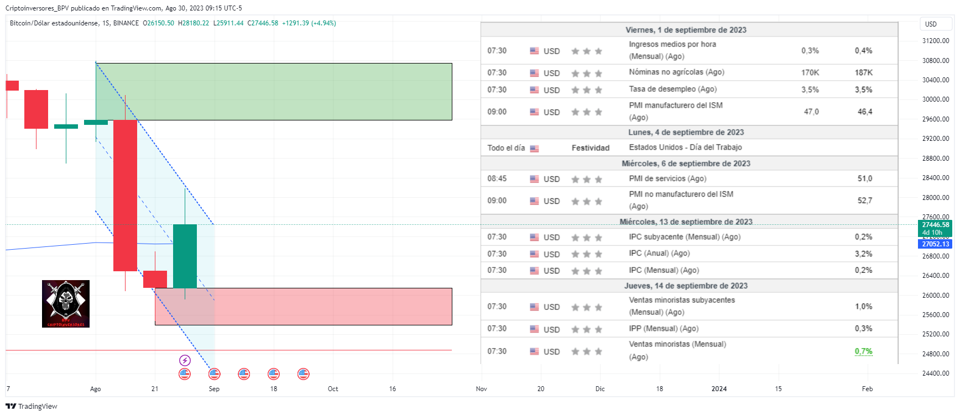Click the 09:00 time in the PMI manufacturero row
Screen dimensions: 960x416
coord(497,112)
